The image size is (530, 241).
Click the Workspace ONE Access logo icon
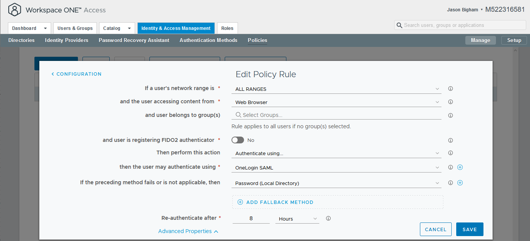(15, 10)
